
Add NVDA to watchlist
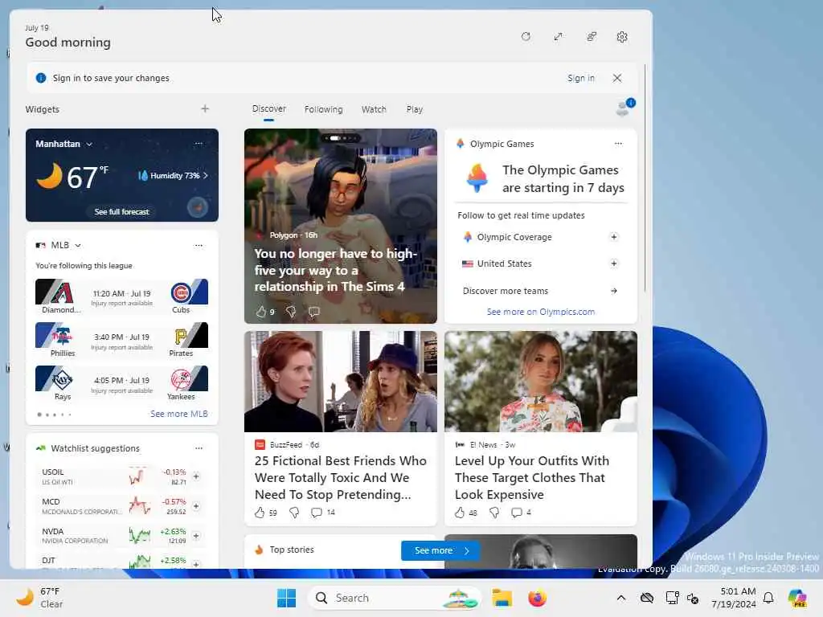[196, 536]
